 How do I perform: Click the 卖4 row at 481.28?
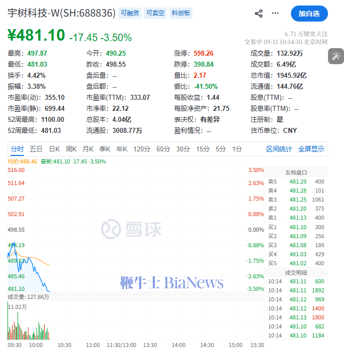(296, 191)
